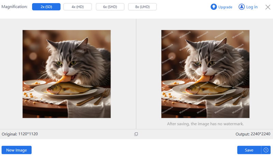The height and width of the screenshot is (158, 273).
Task: Click the original cat image preview
Action: tap(67, 74)
